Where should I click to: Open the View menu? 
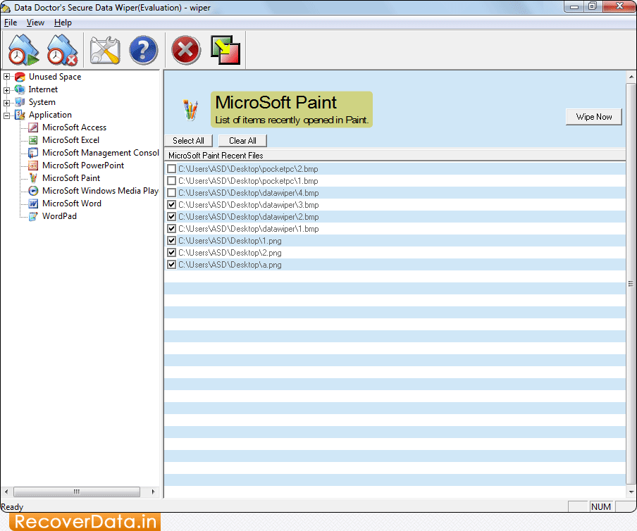point(35,23)
